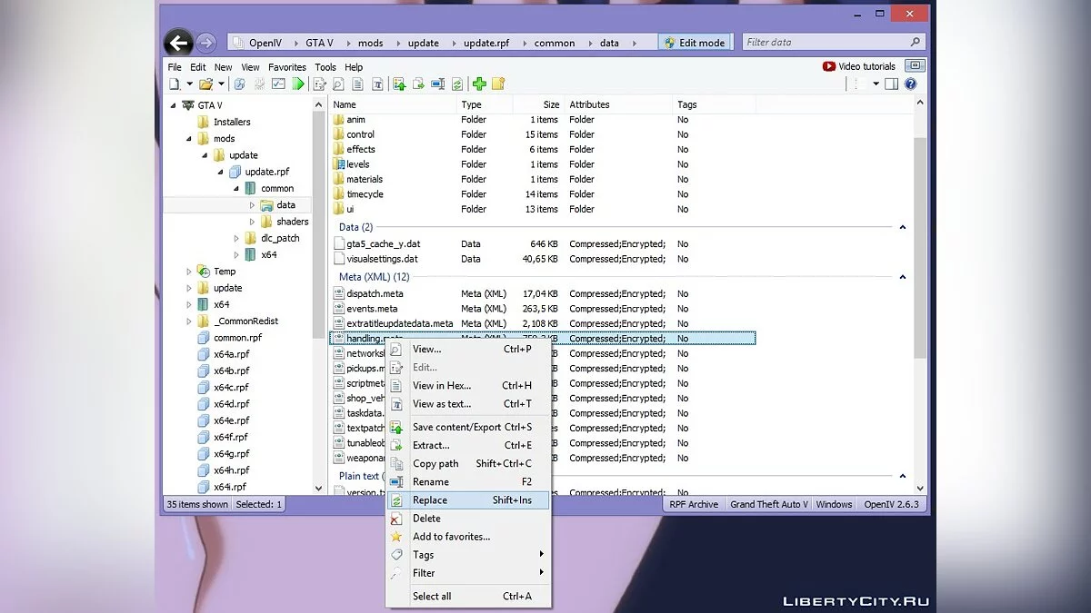
Task: Select x64a.rpf in the folder tree
Action: click(231, 354)
